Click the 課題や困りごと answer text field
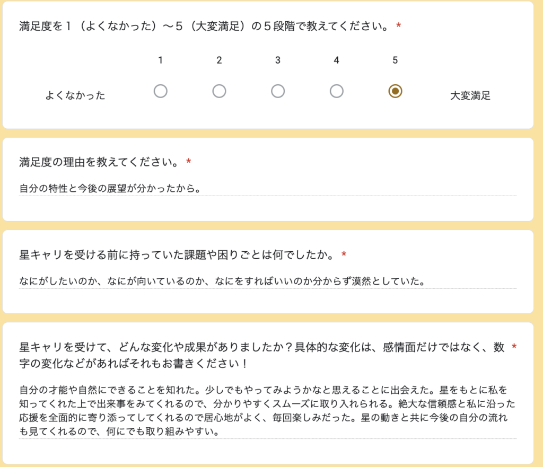This screenshot has height=467, width=543. tap(268, 281)
